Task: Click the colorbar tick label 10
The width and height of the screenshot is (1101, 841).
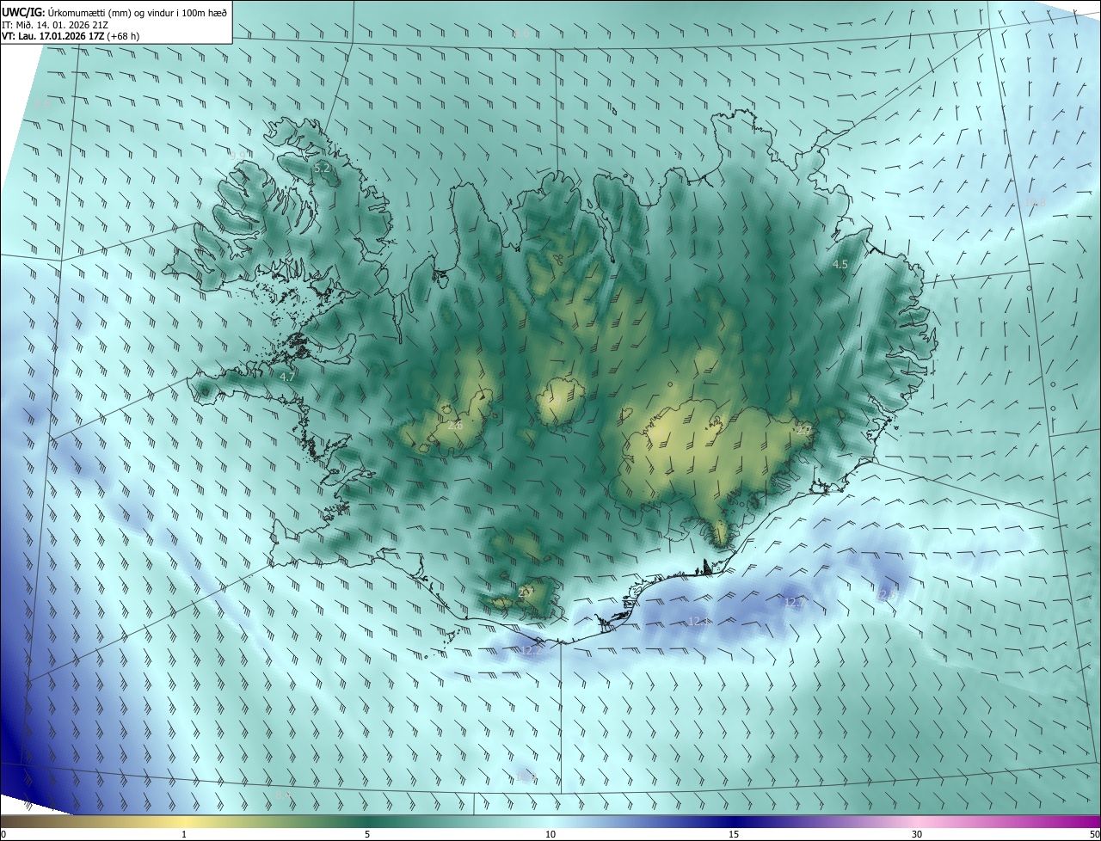Action: tap(550, 834)
